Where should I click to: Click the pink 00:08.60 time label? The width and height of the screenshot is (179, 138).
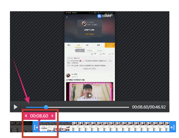[x=39, y=116]
